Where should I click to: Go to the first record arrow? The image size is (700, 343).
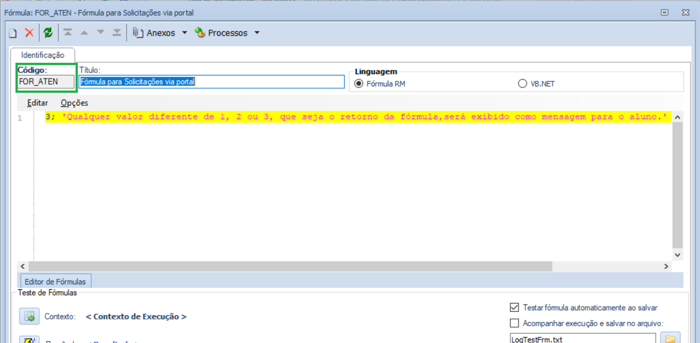[x=67, y=32]
